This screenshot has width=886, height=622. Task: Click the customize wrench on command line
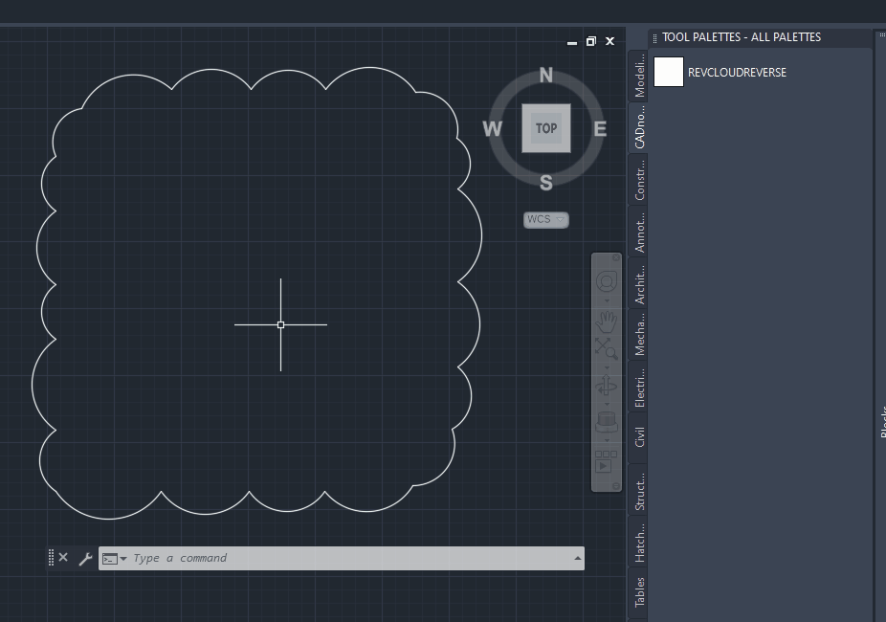click(x=85, y=558)
